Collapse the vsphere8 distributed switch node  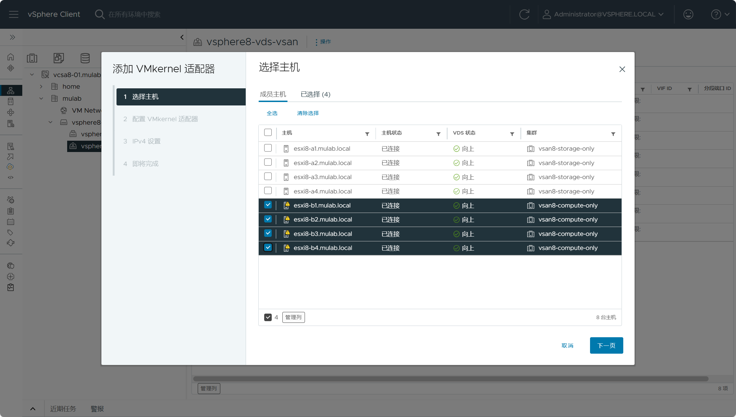click(x=50, y=122)
